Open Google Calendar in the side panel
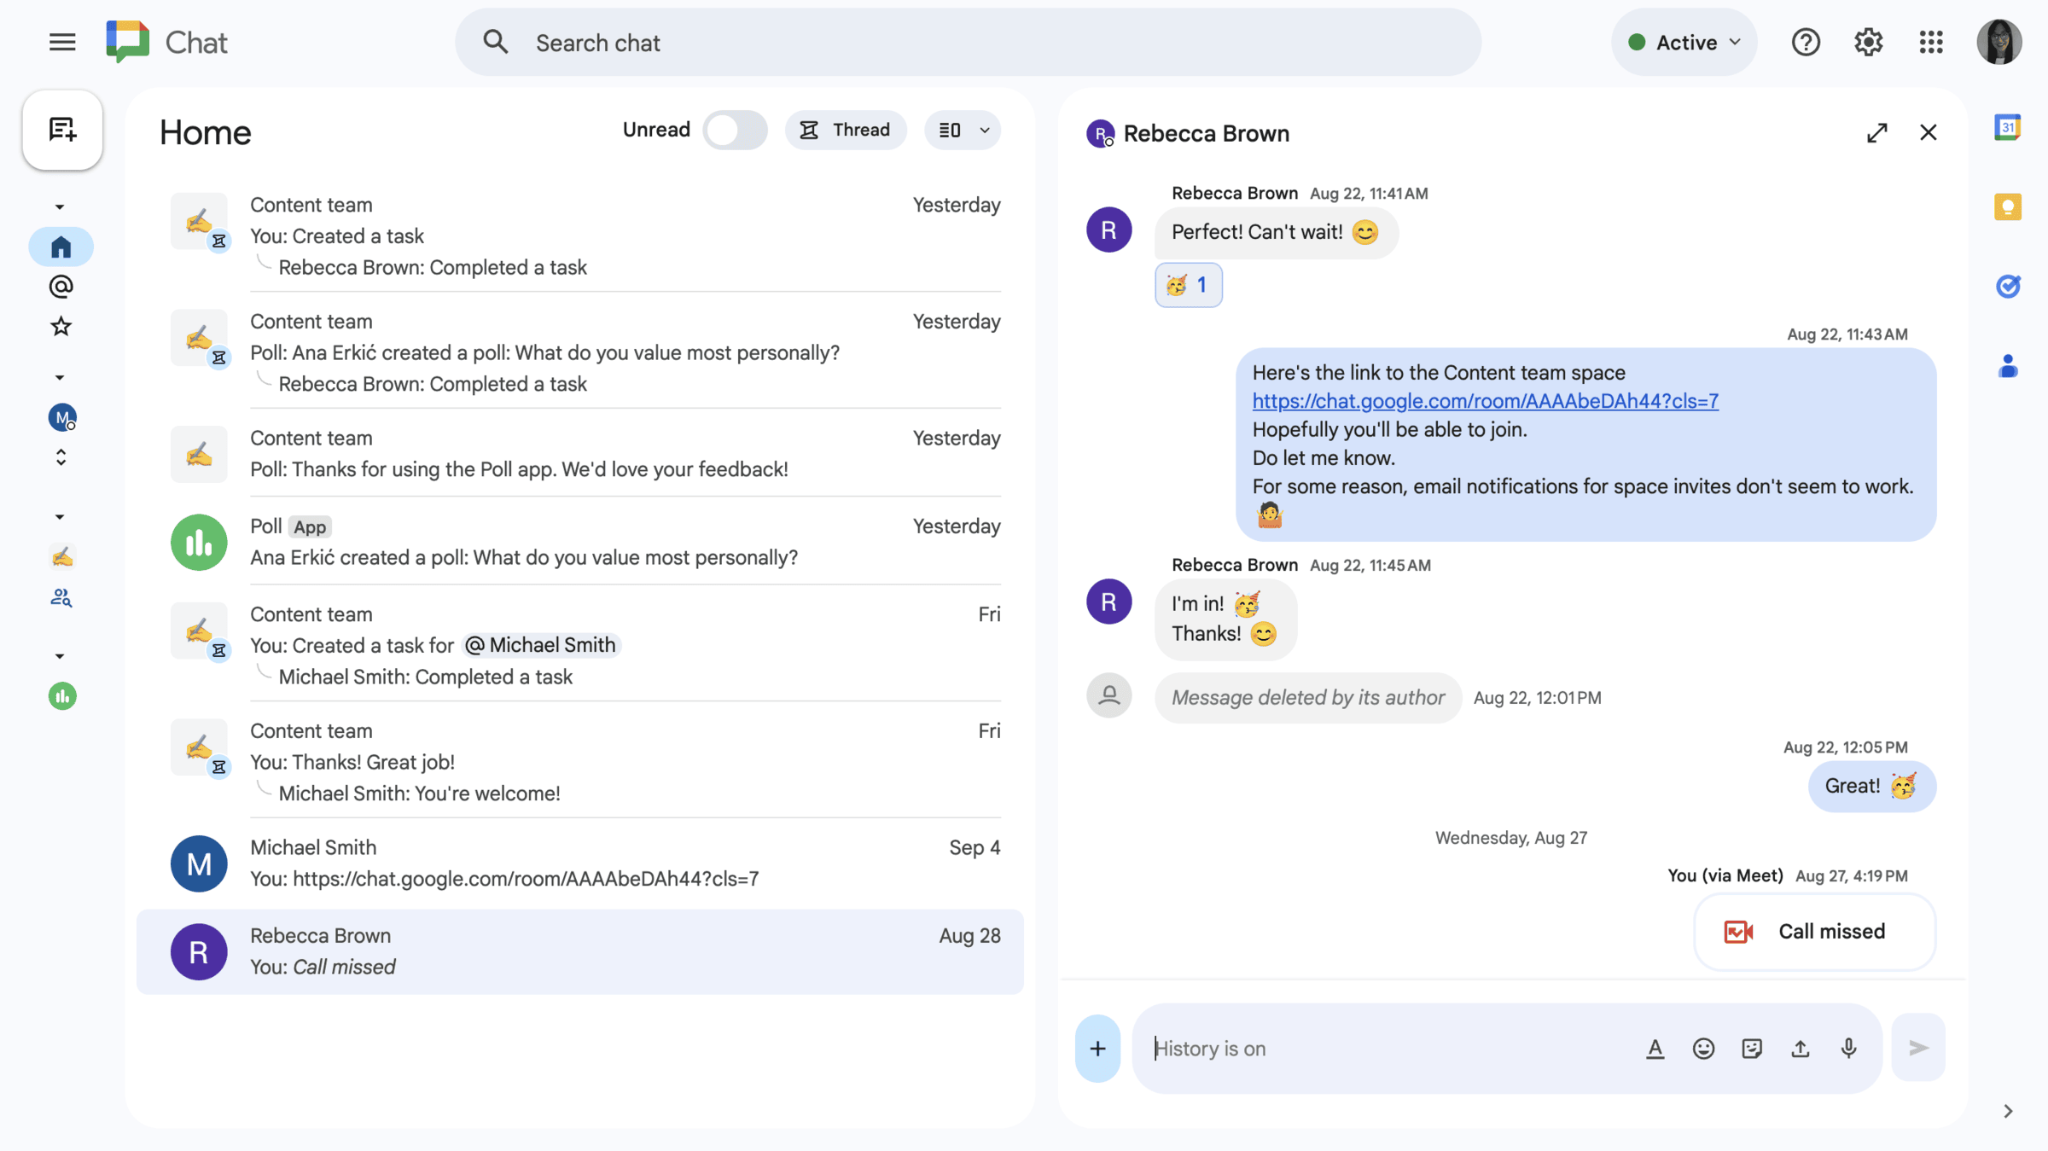 point(2009,126)
